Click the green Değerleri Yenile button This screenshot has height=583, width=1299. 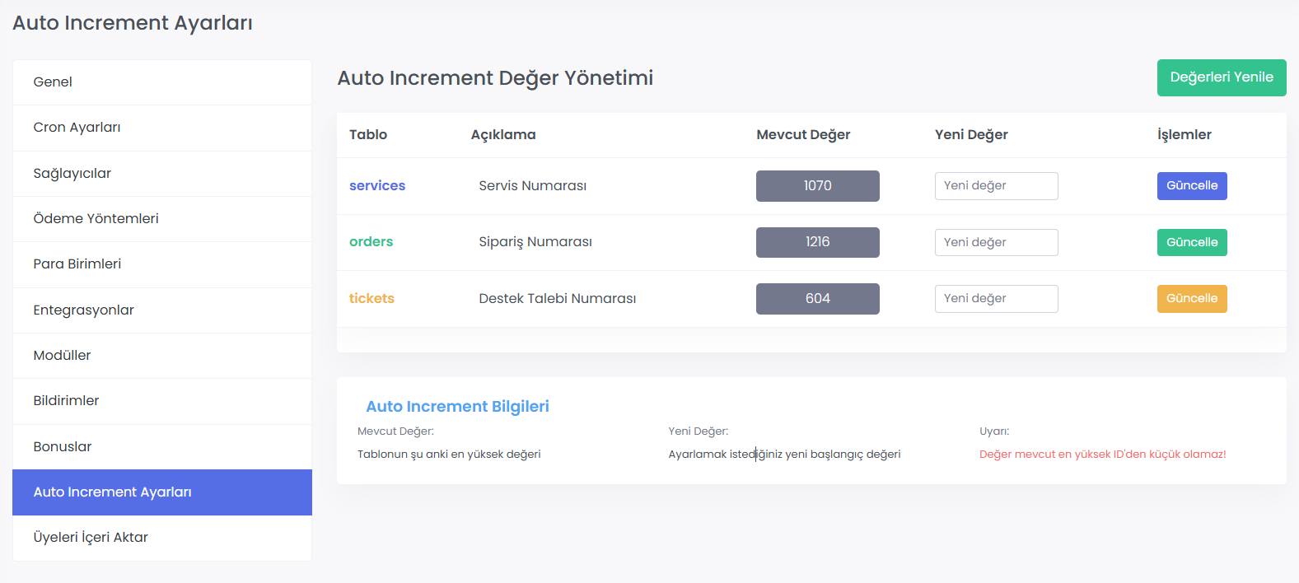click(x=1221, y=77)
